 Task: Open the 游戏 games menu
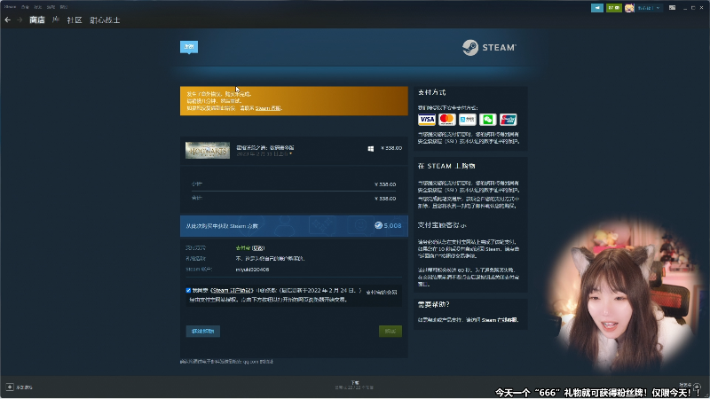point(51,7)
